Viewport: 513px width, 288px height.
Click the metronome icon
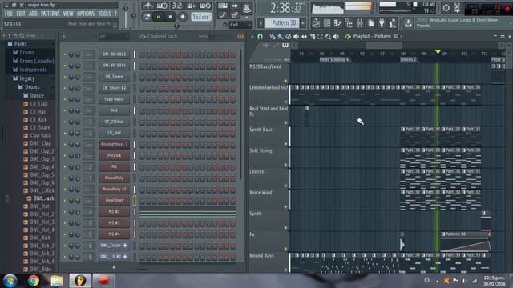click(147, 6)
